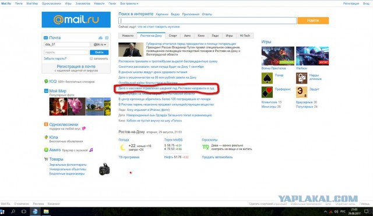Image resolution: width=373 pixels, height=216 pixels.
Task: Click the Warface game thumbnail
Action: click(x=312, y=56)
